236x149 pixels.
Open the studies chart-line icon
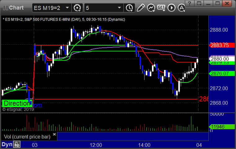point(151,8)
